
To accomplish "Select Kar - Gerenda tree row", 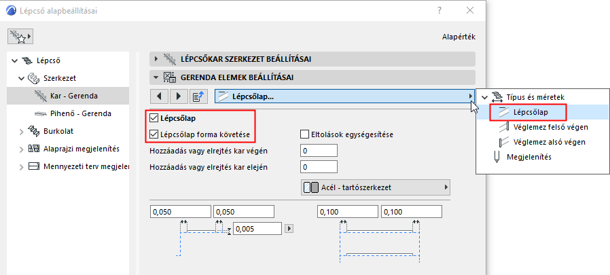I will (68, 96).
